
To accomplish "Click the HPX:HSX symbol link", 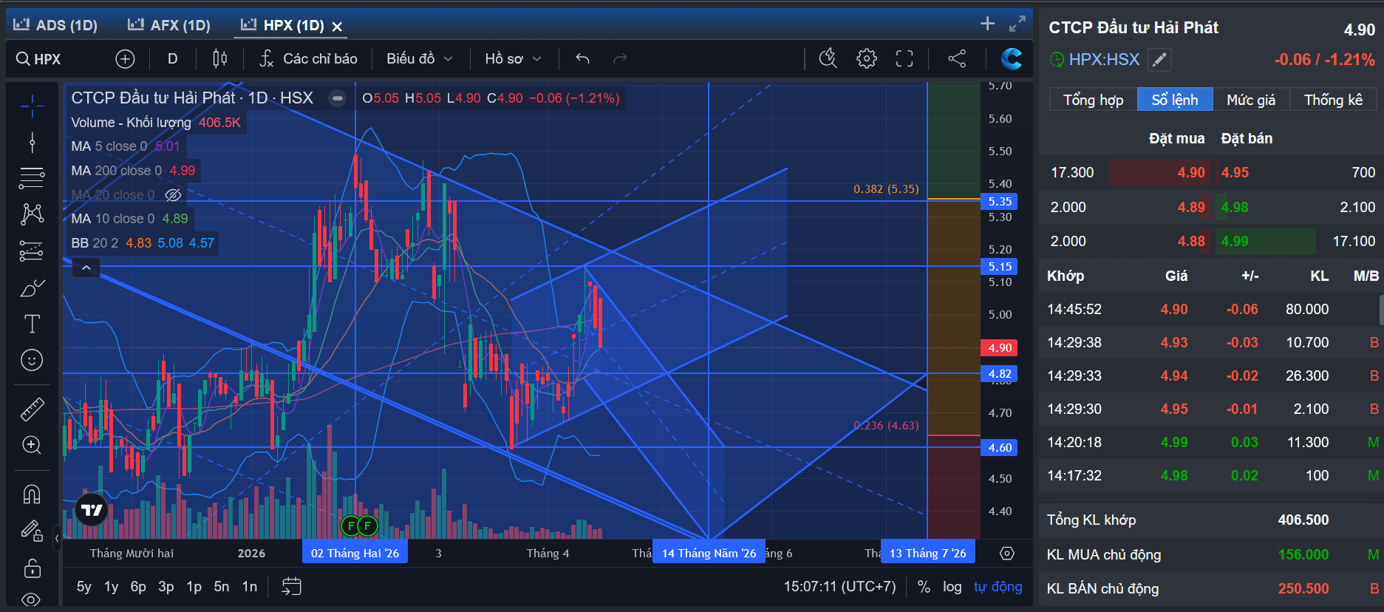I will [1104, 59].
